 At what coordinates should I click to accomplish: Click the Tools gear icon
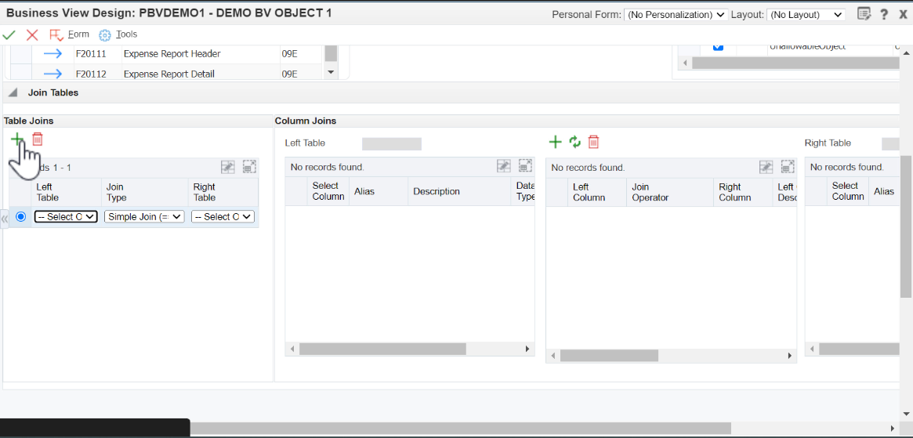click(105, 35)
